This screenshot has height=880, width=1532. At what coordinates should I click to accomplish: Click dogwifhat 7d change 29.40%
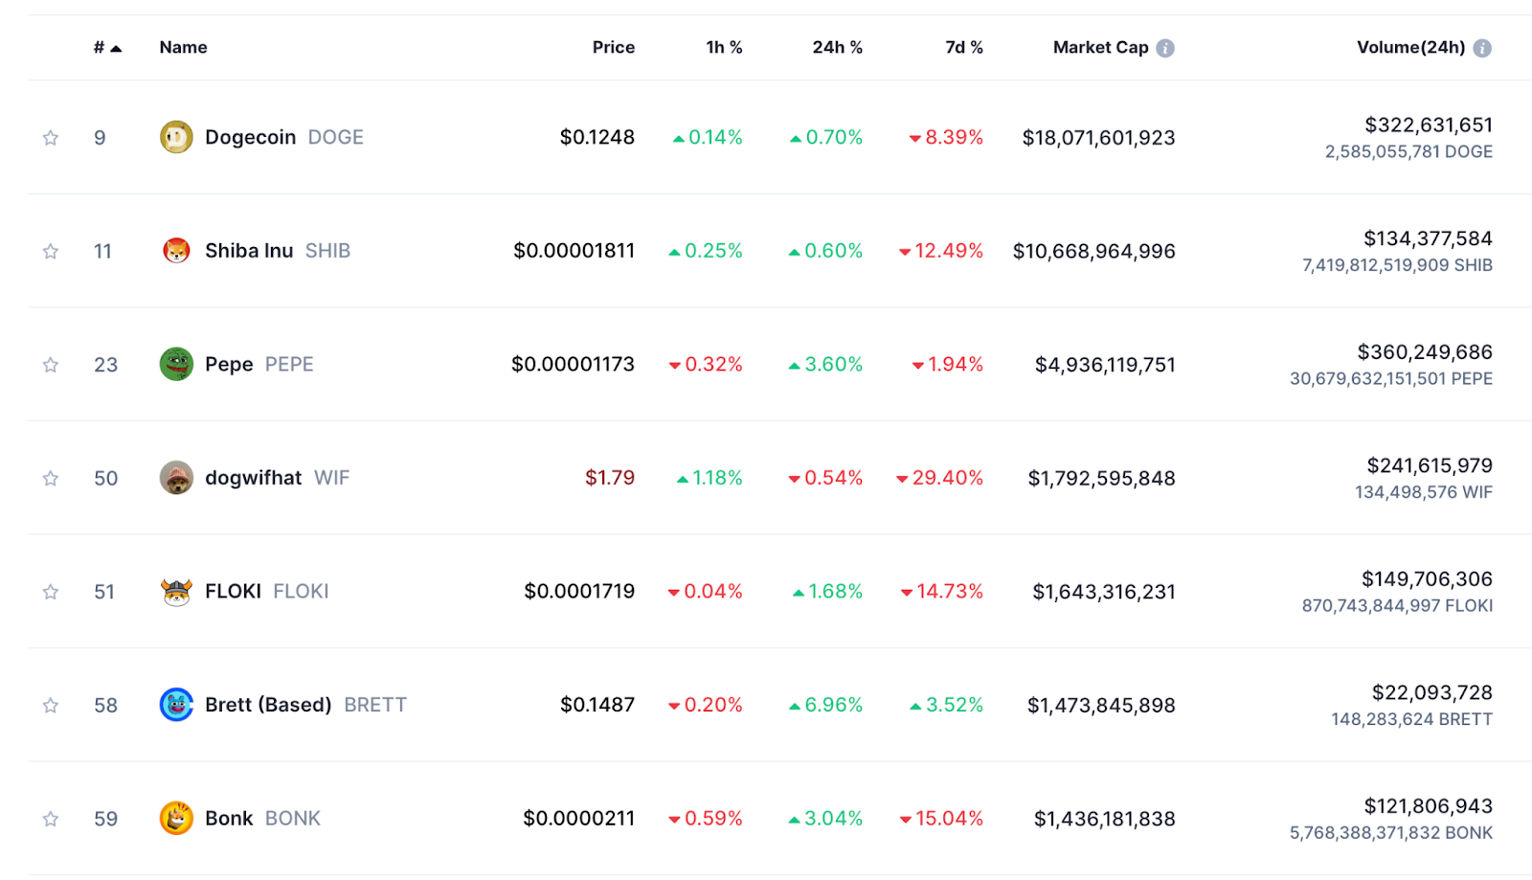tap(939, 478)
